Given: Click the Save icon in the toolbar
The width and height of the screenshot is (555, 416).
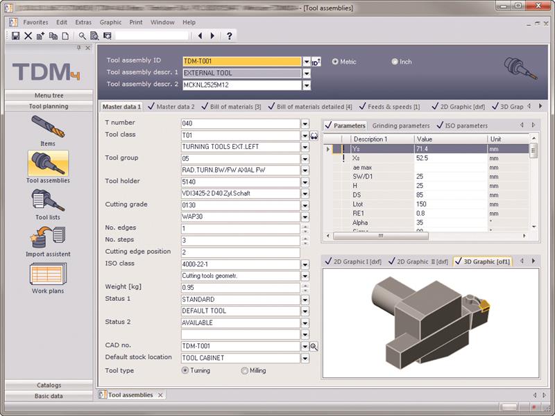Looking at the screenshot, I should pos(15,36).
